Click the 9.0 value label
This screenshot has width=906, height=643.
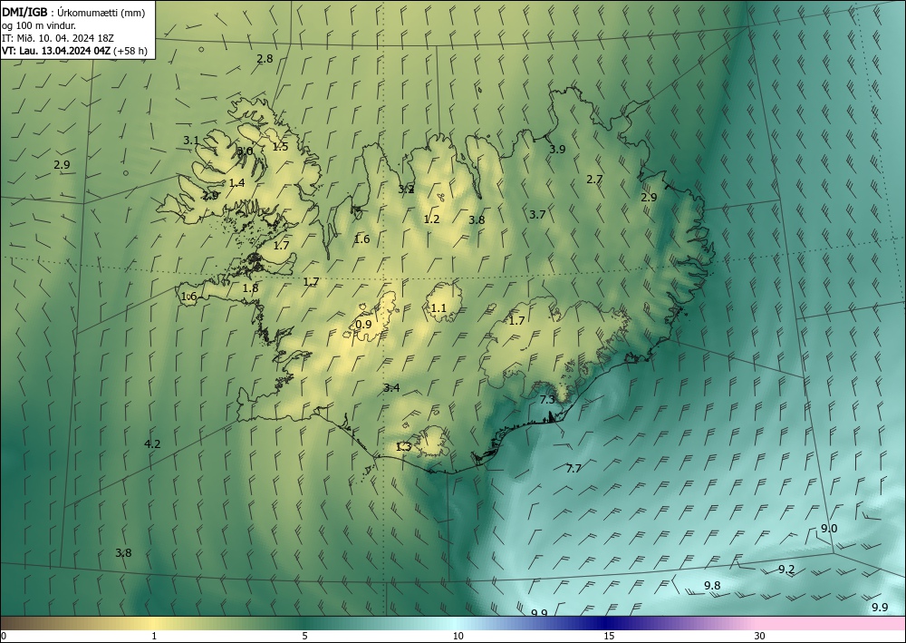829,529
